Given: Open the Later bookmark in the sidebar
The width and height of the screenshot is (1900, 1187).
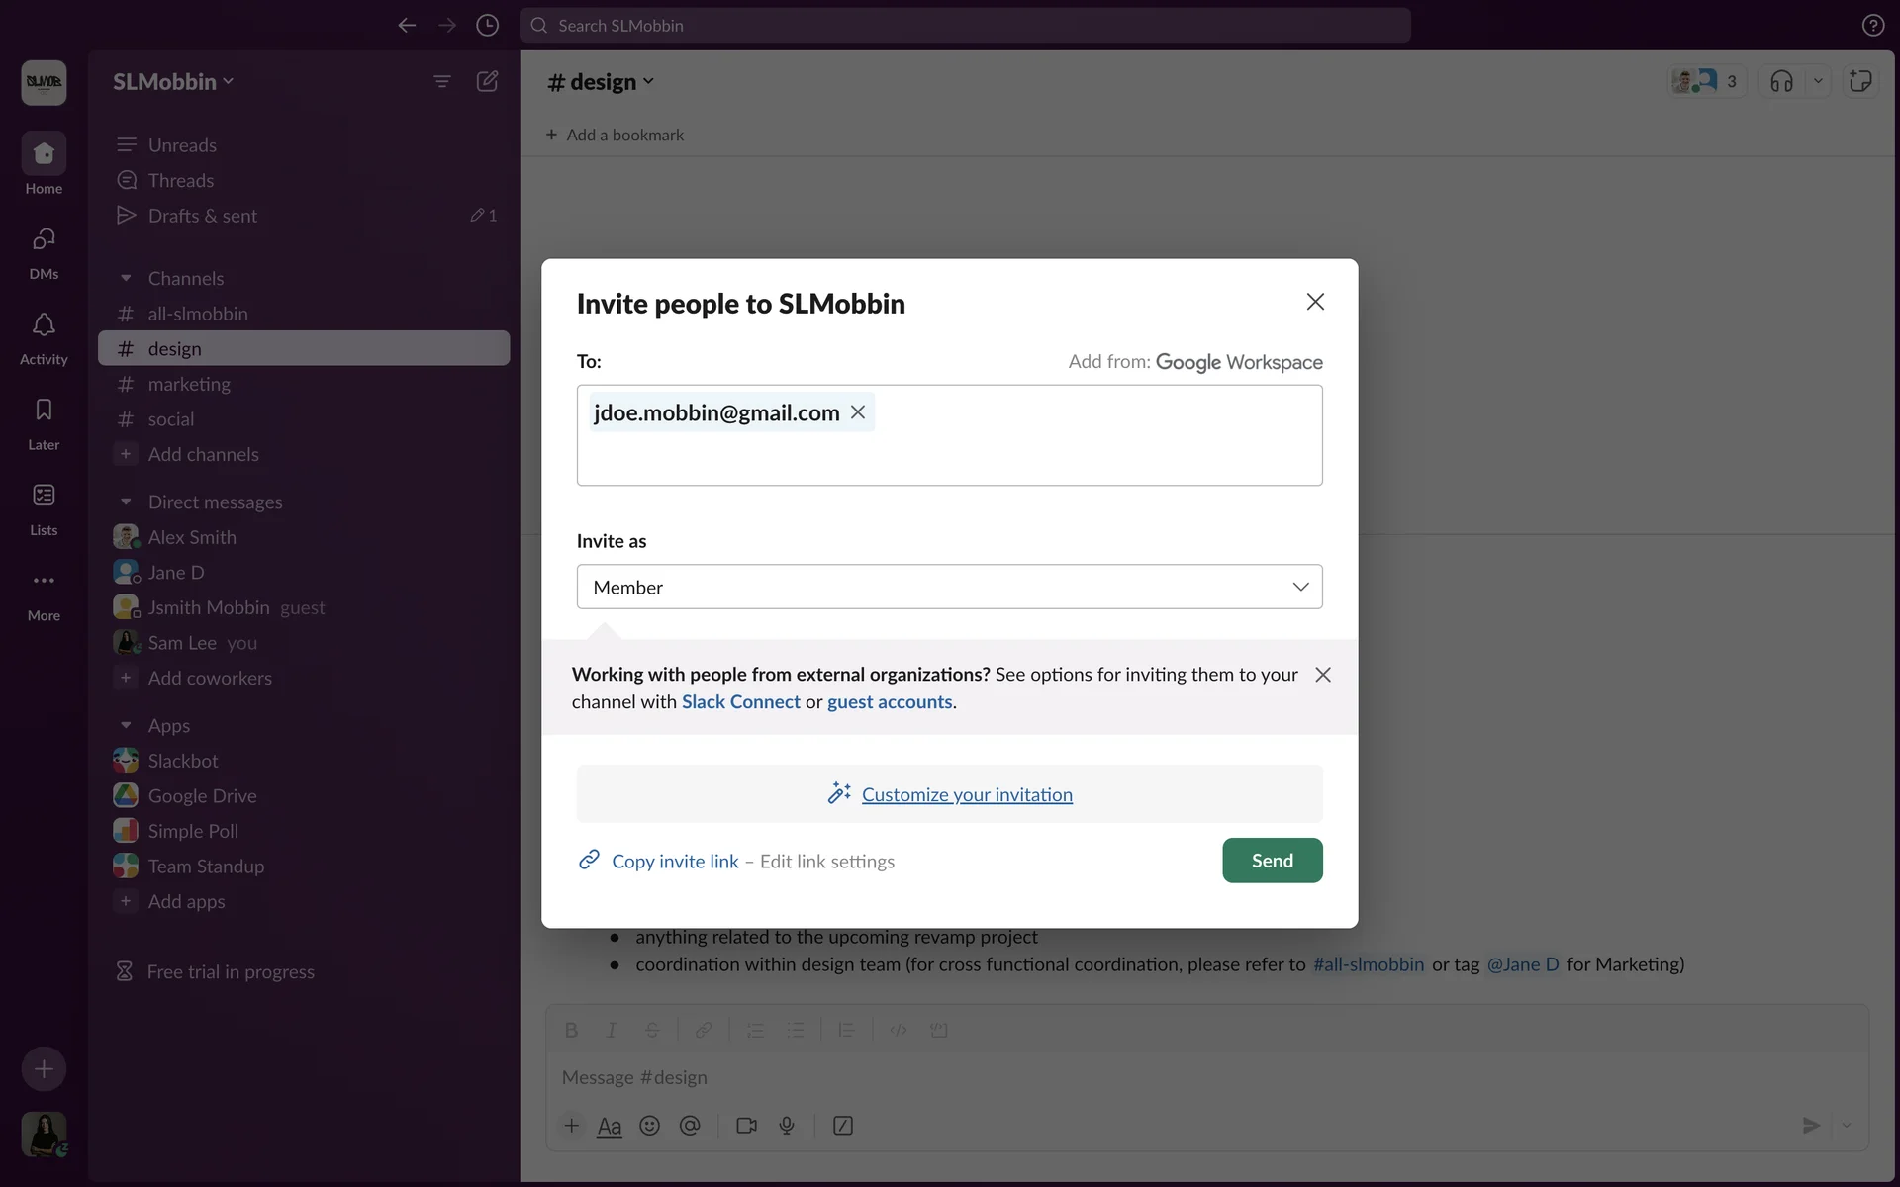Looking at the screenshot, I should (44, 422).
